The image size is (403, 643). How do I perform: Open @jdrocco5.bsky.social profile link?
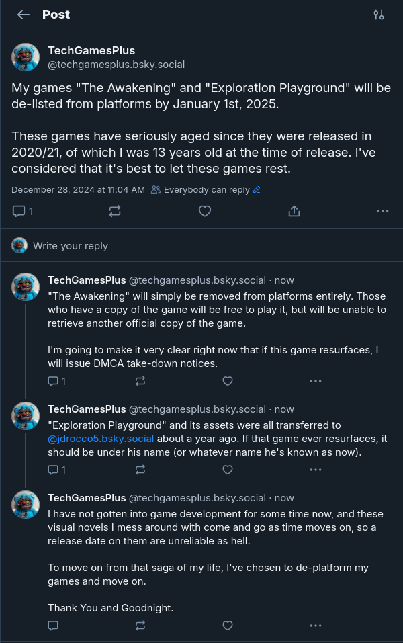[x=101, y=439]
